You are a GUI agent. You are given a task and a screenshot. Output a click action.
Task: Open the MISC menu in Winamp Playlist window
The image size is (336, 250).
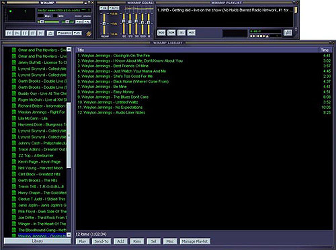(x=192, y=33)
